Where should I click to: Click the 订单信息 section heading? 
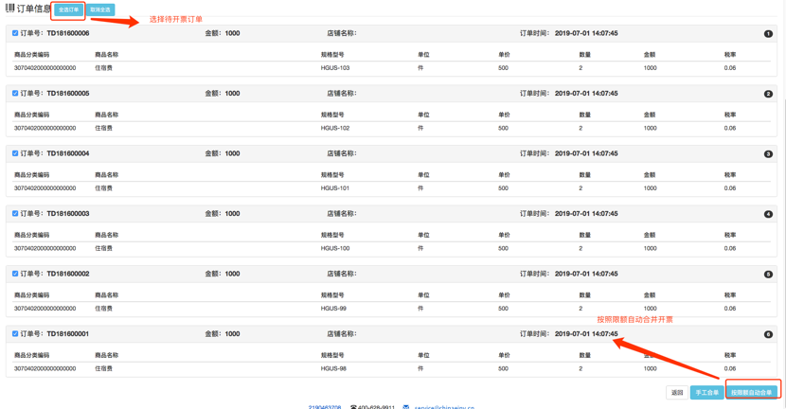tap(33, 9)
